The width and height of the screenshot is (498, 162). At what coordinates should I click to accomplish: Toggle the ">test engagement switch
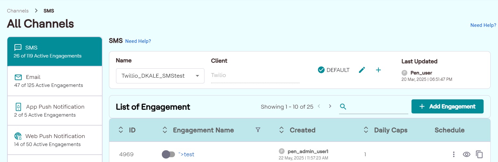point(168,154)
